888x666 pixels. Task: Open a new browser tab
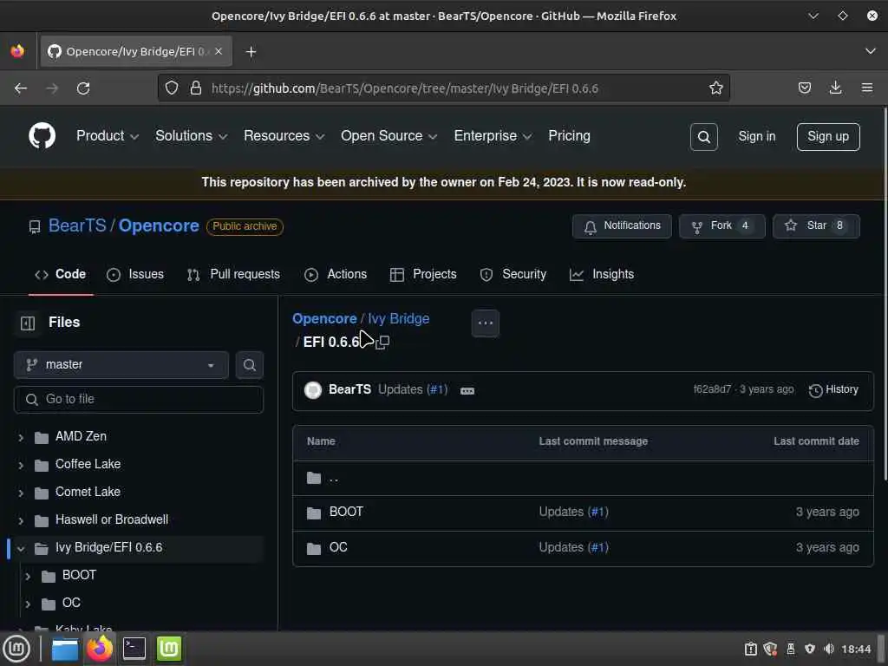pos(251,51)
